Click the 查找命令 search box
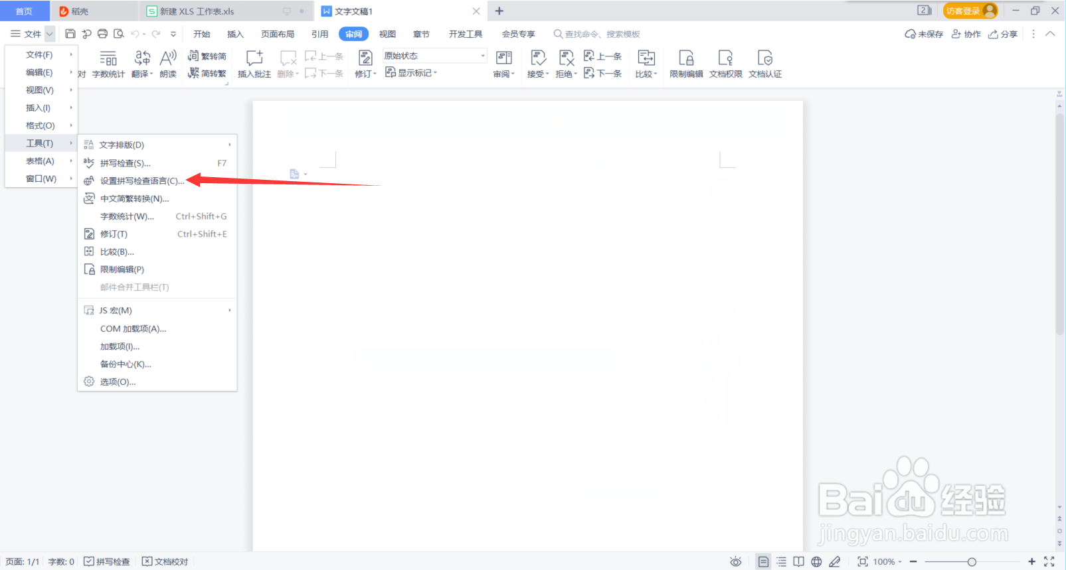The height and width of the screenshot is (570, 1066). coord(597,34)
